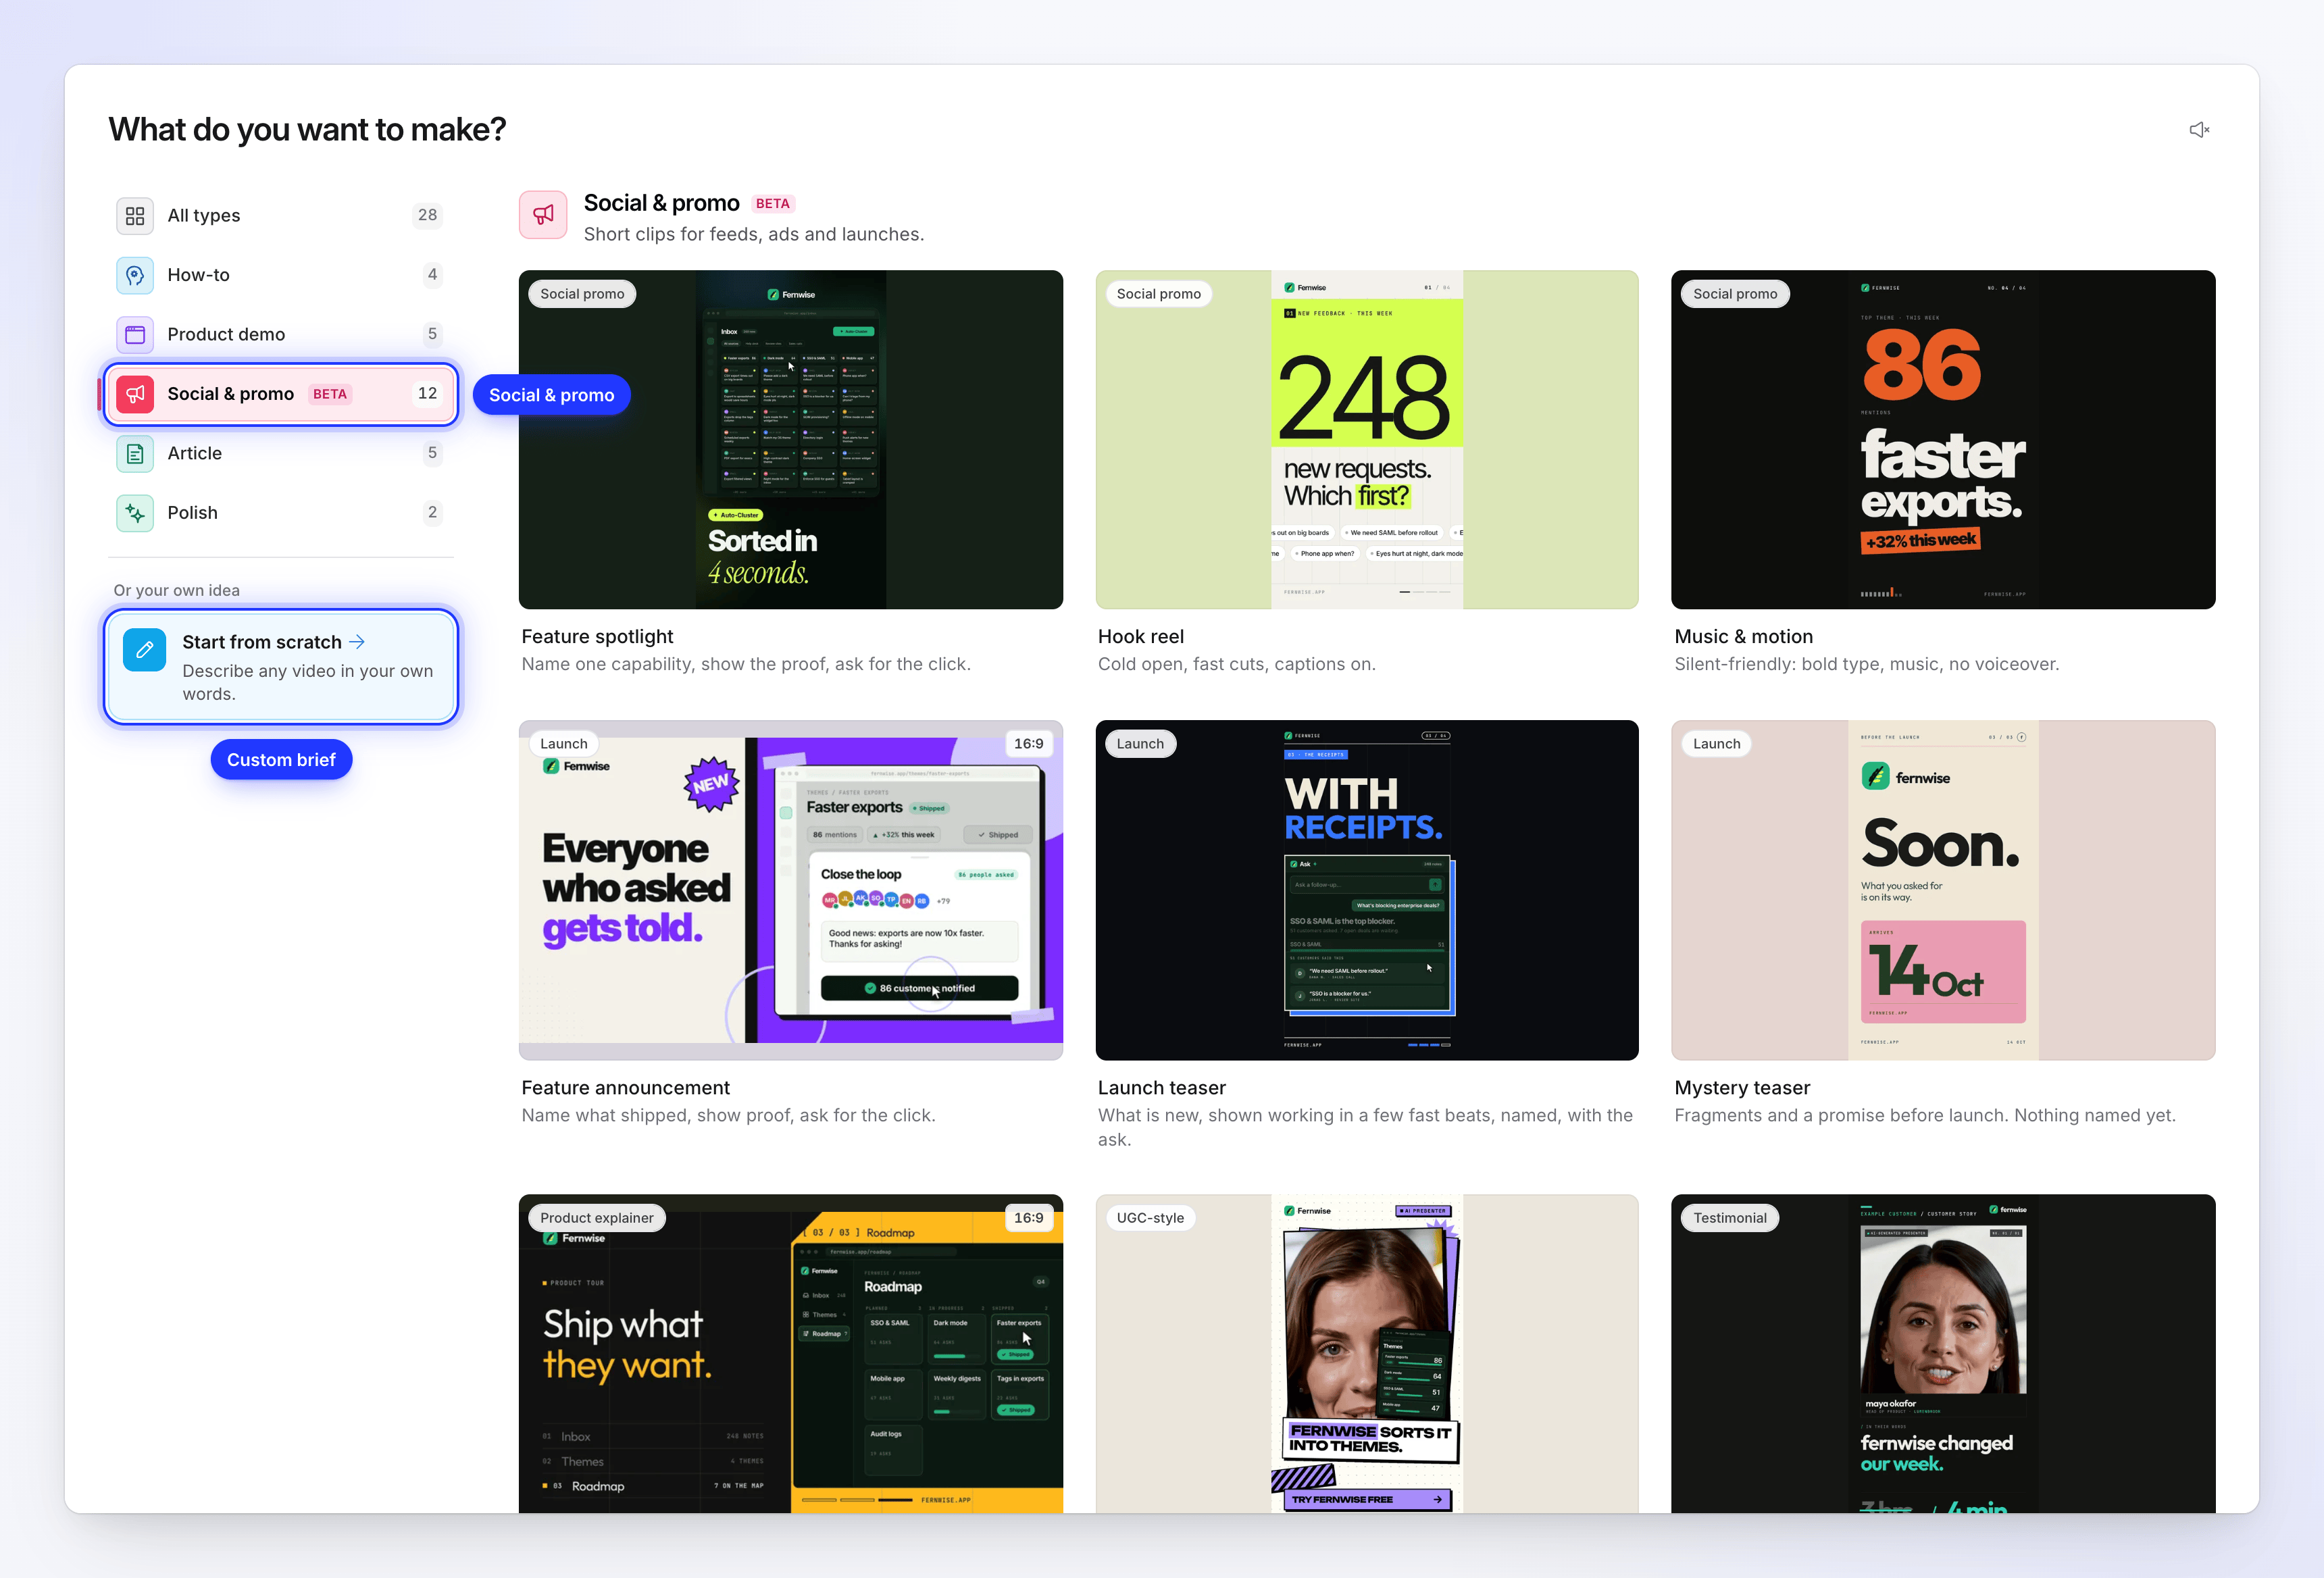Click the 12 count badge on Social & promo
The width and height of the screenshot is (2324, 1578).
point(428,394)
